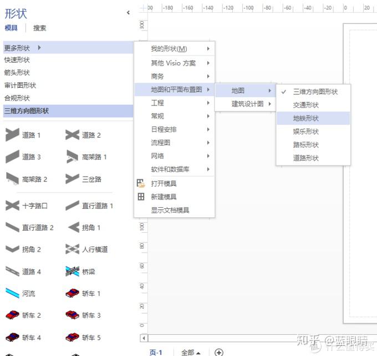Add a new page with plus button
Screen dimensions: 377x356
point(219,352)
